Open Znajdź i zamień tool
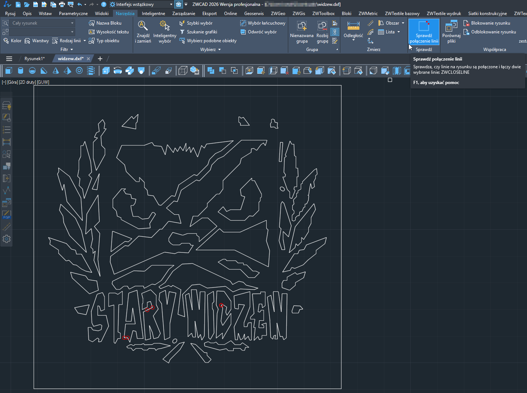The height and width of the screenshot is (393, 527). 143,32
